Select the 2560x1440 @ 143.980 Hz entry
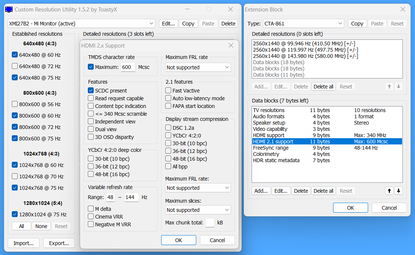The width and height of the screenshot is (415, 255). pos(305,56)
